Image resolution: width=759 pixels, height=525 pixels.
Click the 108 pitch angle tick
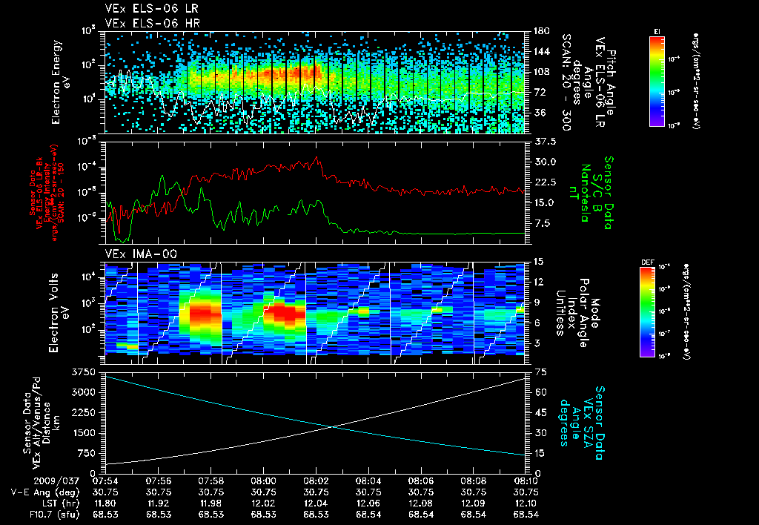542,72
